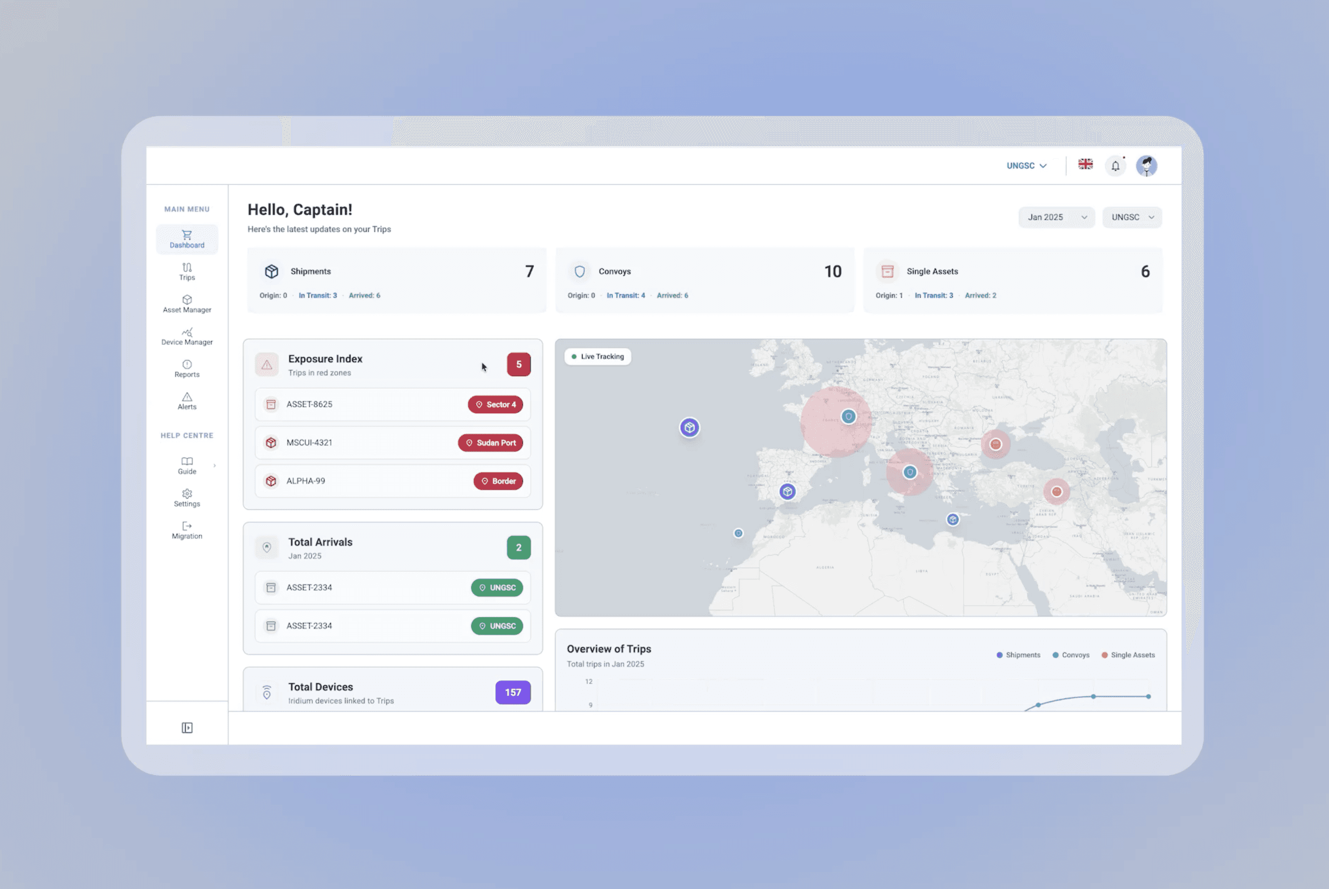The image size is (1329, 889).
Task: Click the UK flag language icon
Action: coord(1085,165)
